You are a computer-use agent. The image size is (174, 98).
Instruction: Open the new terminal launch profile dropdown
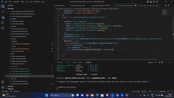click(157, 62)
